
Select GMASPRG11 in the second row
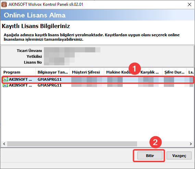tap(50, 85)
